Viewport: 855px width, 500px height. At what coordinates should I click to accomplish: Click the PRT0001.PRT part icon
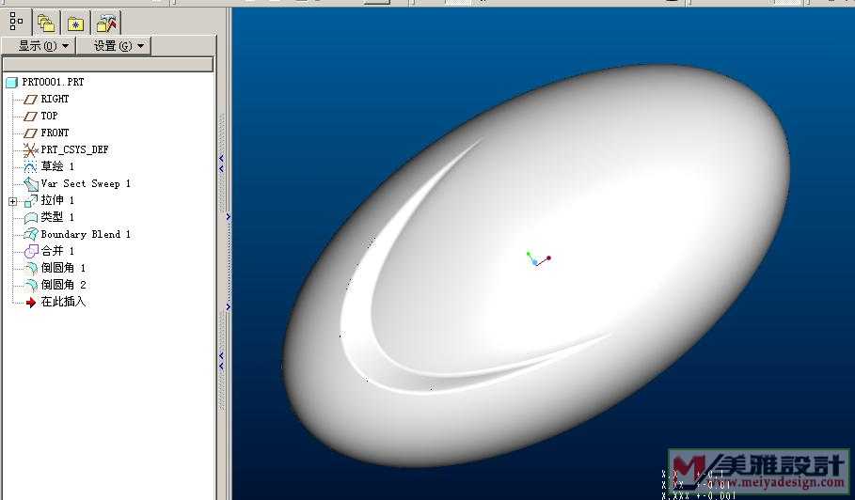tap(12, 83)
